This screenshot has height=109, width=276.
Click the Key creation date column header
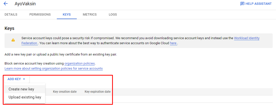click(65, 92)
